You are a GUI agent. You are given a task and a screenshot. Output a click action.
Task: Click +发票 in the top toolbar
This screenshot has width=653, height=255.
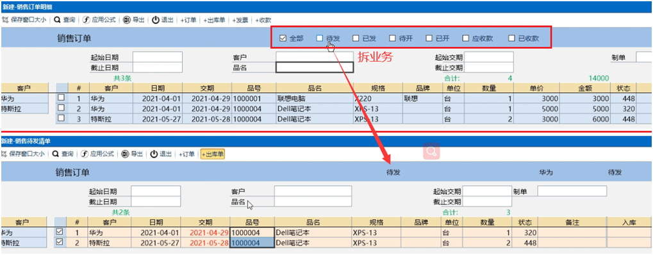click(240, 20)
